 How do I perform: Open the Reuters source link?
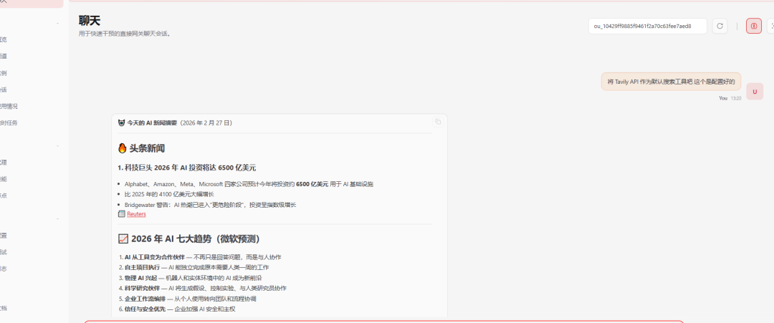(x=136, y=214)
